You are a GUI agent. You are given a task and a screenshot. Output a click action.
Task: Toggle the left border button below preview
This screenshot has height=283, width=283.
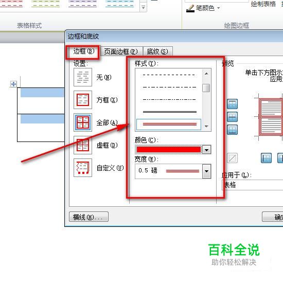[266, 158]
